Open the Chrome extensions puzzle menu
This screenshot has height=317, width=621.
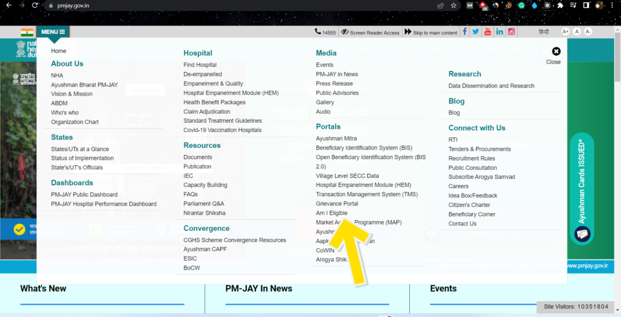point(560,5)
